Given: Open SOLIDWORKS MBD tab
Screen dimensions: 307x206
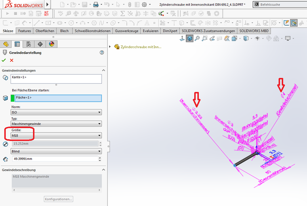Looking at the screenshot, I should pyautogui.click(x=254, y=31).
